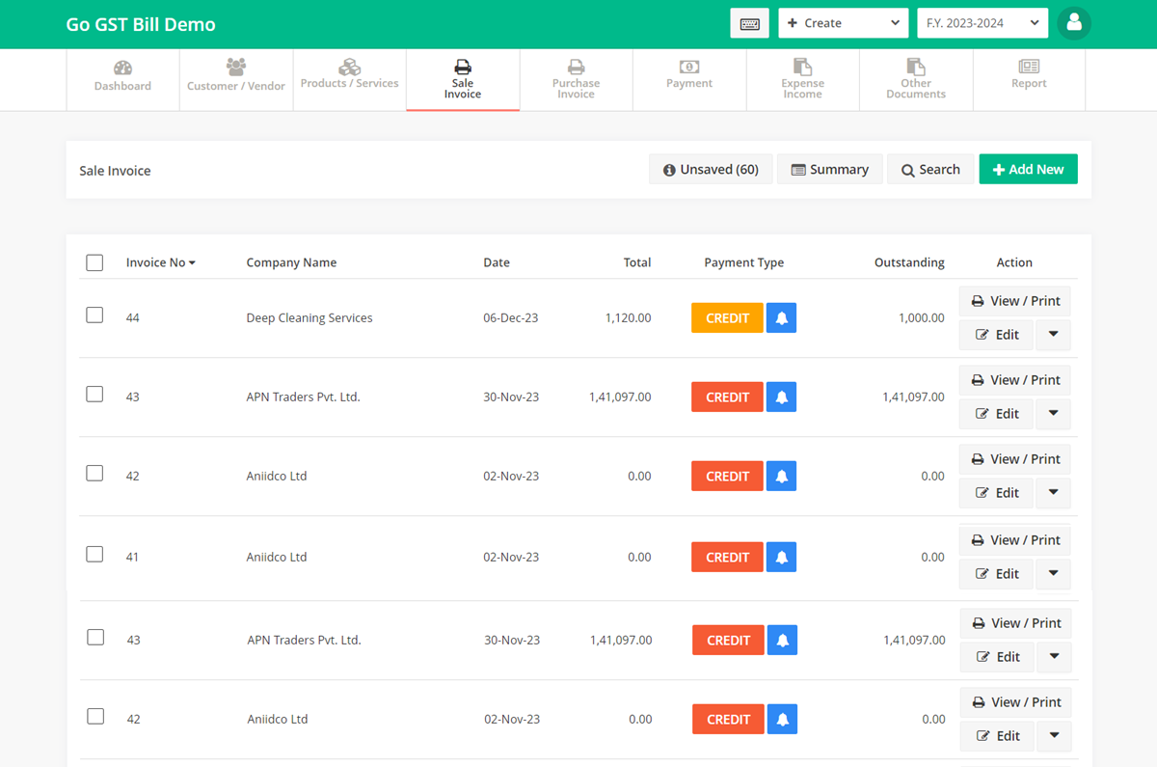Expand the F.Y. 2023-2024 year selector
This screenshot has height=767, width=1157.
982,23
